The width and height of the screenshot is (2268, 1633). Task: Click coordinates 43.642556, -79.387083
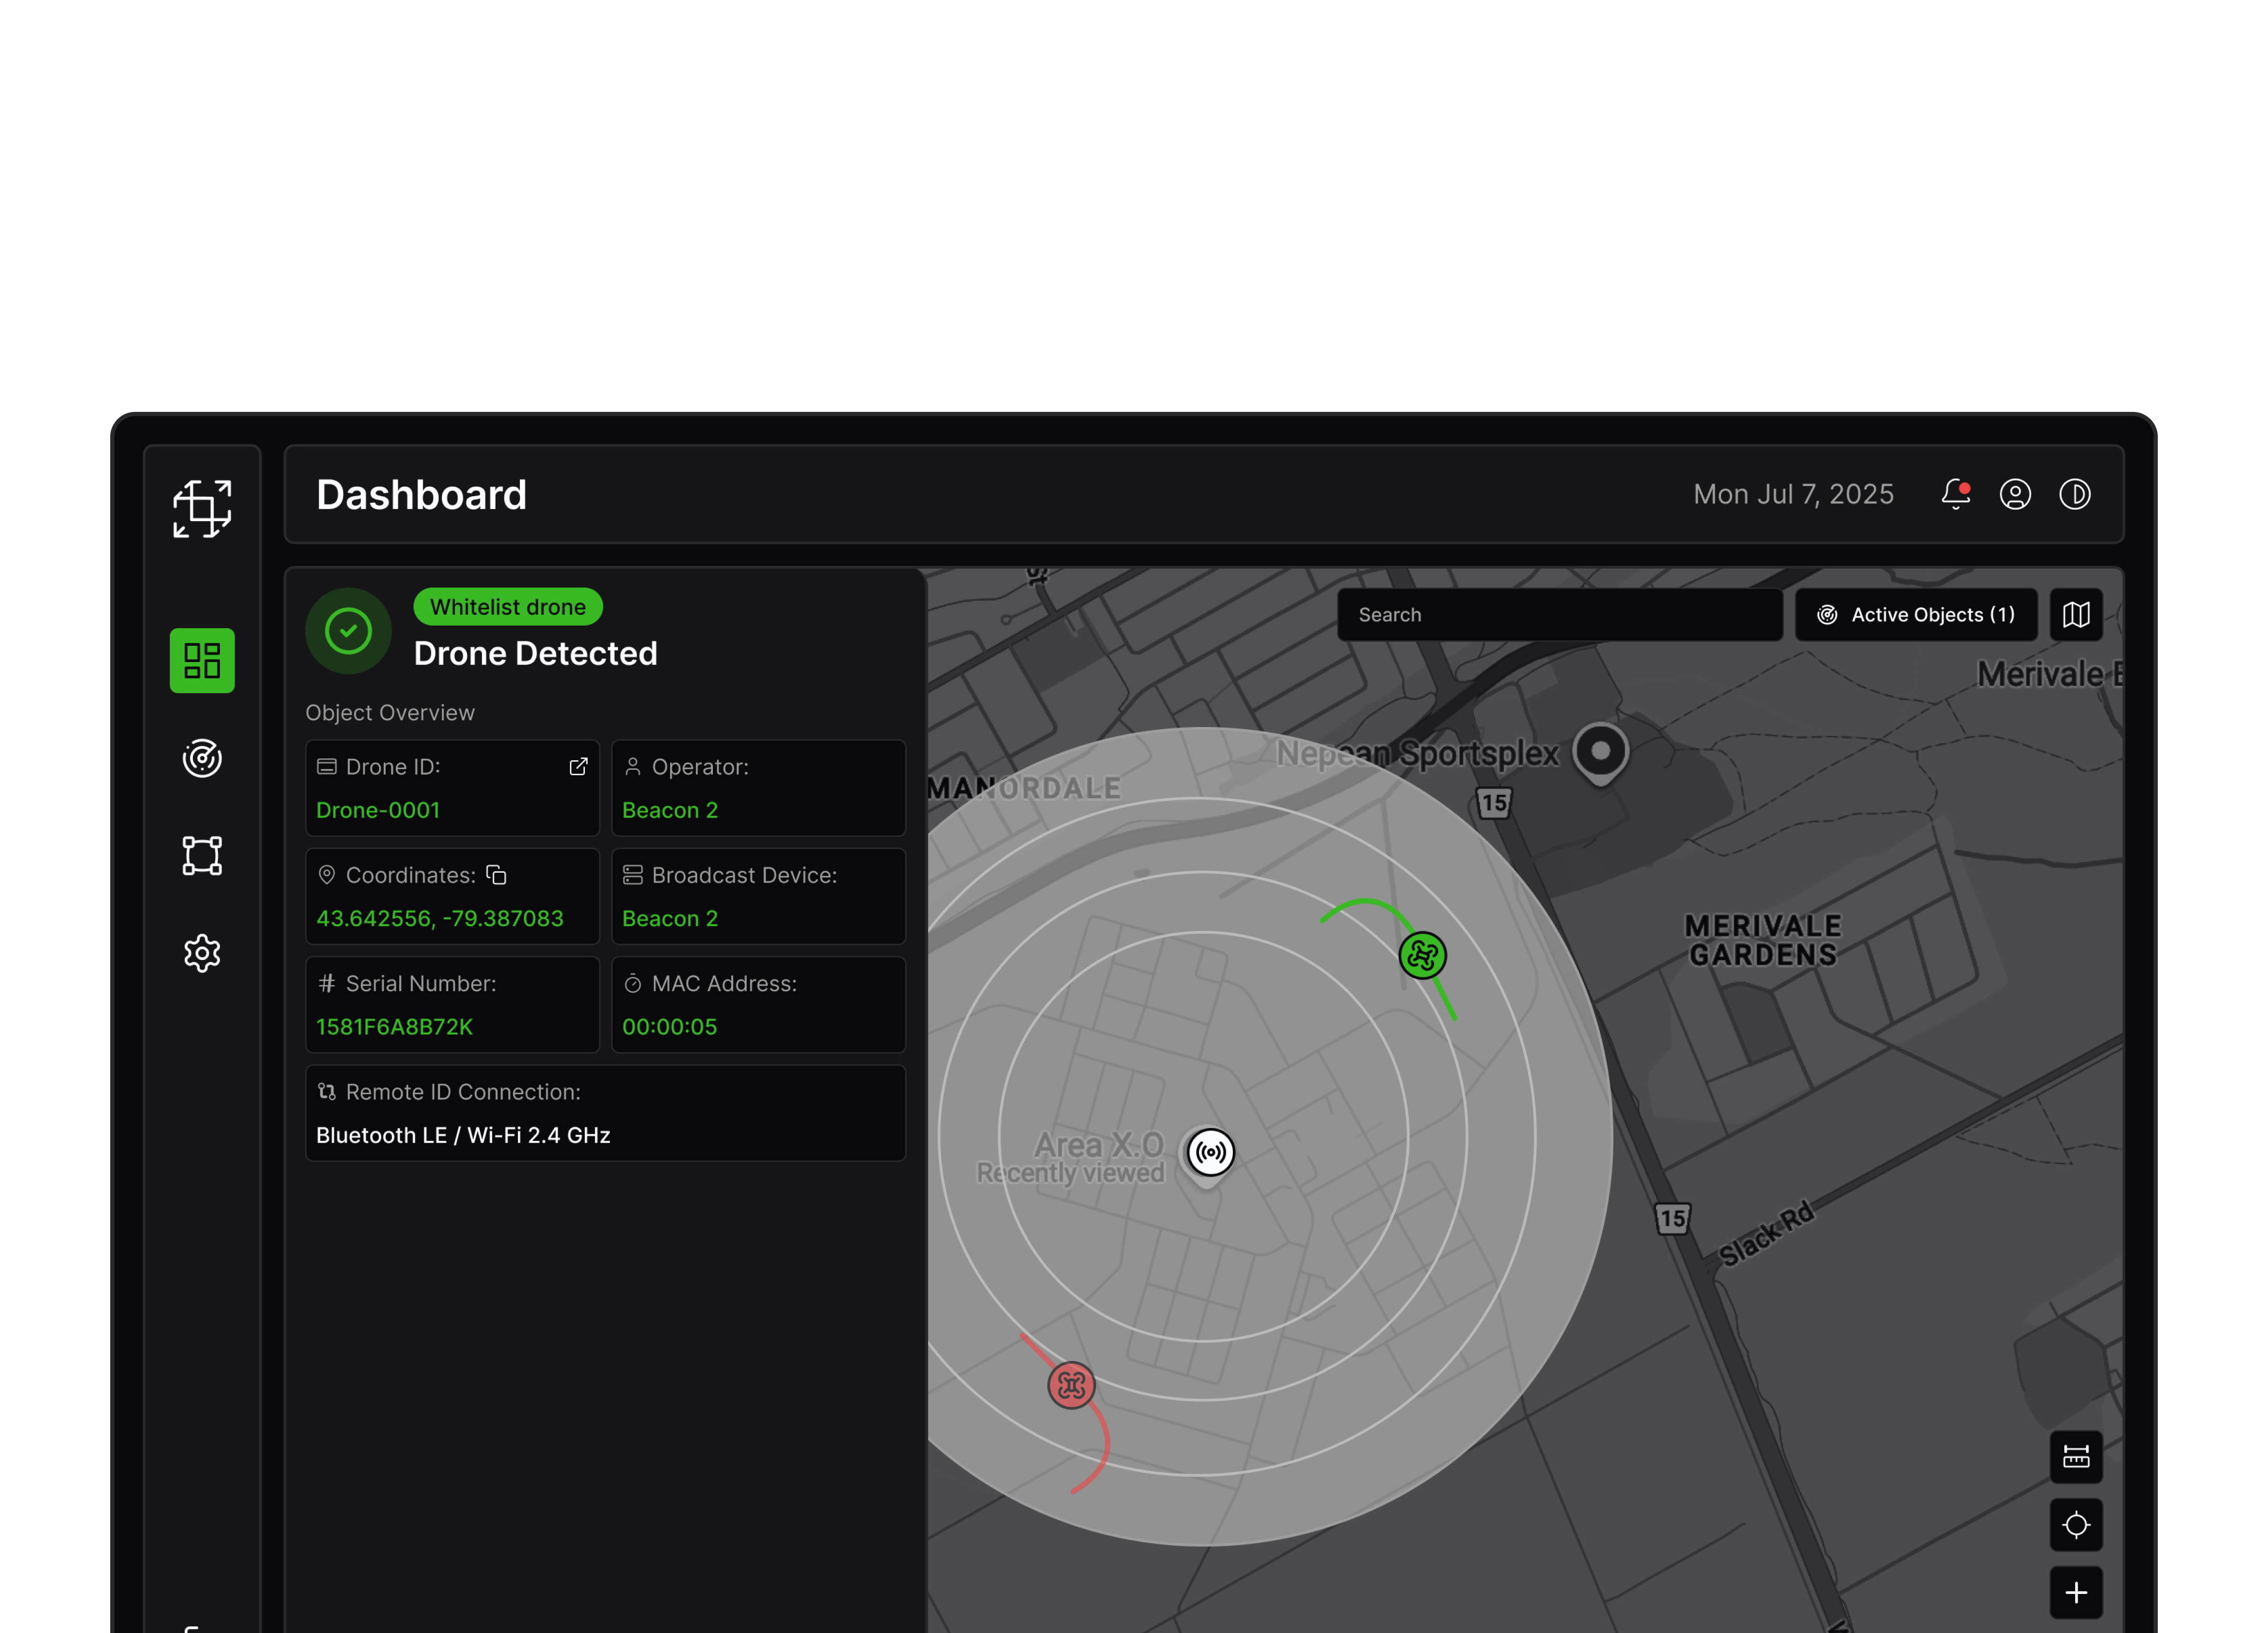(x=440, y=918)
